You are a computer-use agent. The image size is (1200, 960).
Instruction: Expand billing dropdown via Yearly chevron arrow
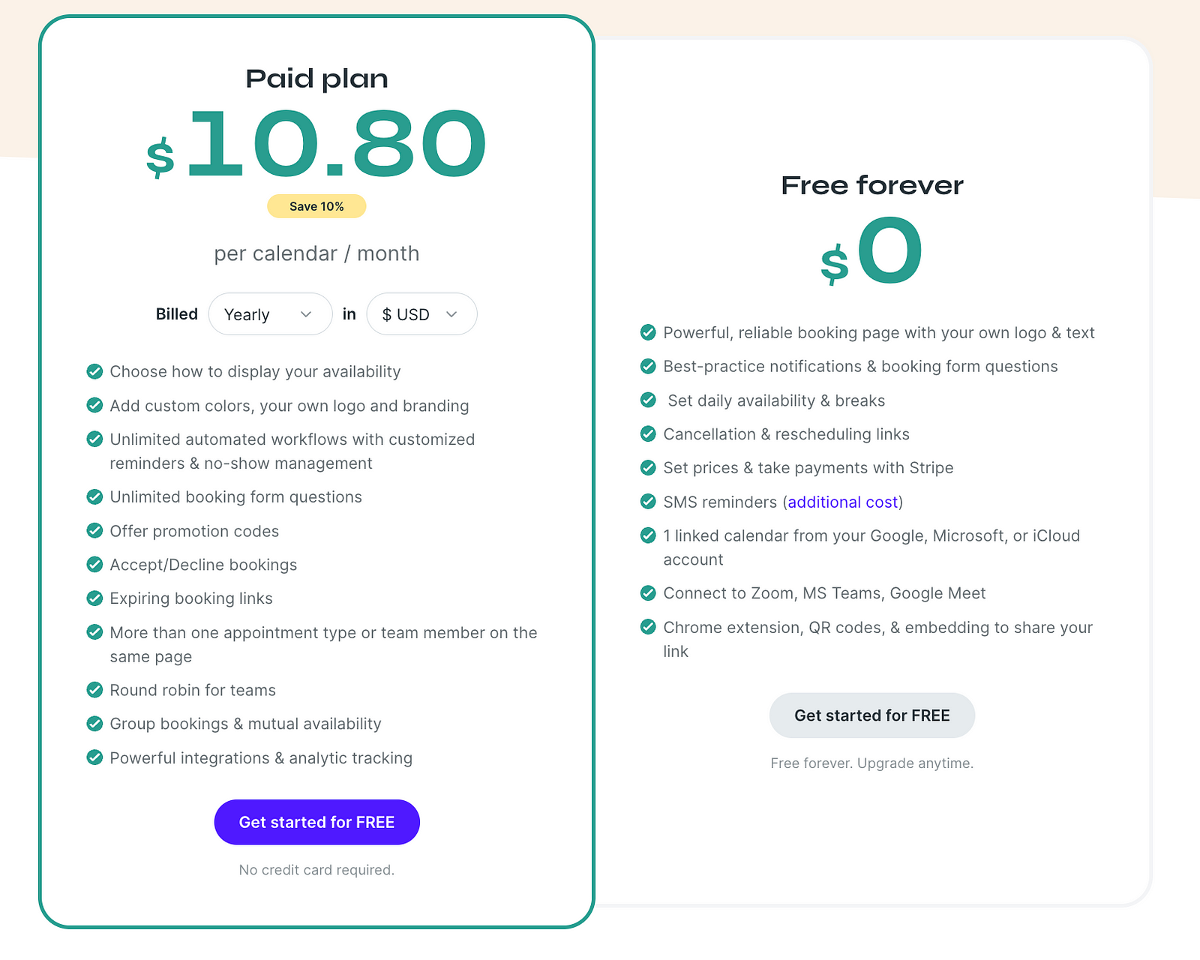(x=306, y=314)
